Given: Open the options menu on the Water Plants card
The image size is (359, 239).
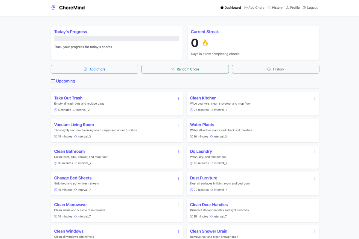Looking at the screenshot, I should click(314, 125).
